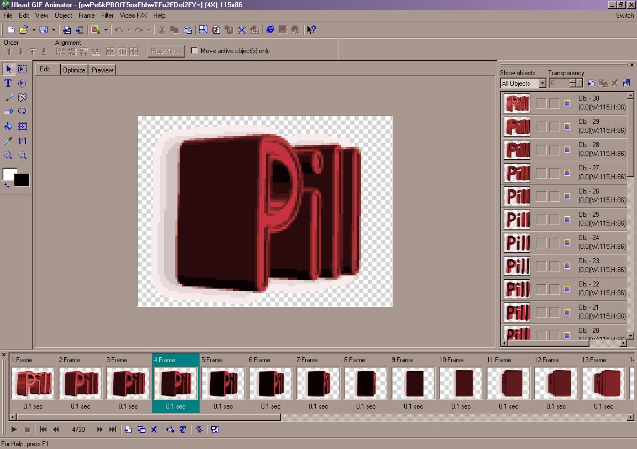Toggle visibility box for Obj - 30
637x449 pixels.
(x=541, y=103)
